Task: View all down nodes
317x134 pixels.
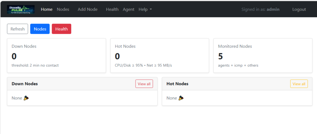Action: pyautogui.click(x=144, y=84)
